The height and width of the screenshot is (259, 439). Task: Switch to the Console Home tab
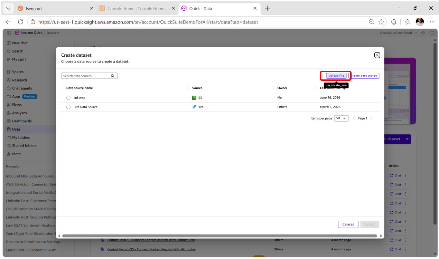[138, 8]
